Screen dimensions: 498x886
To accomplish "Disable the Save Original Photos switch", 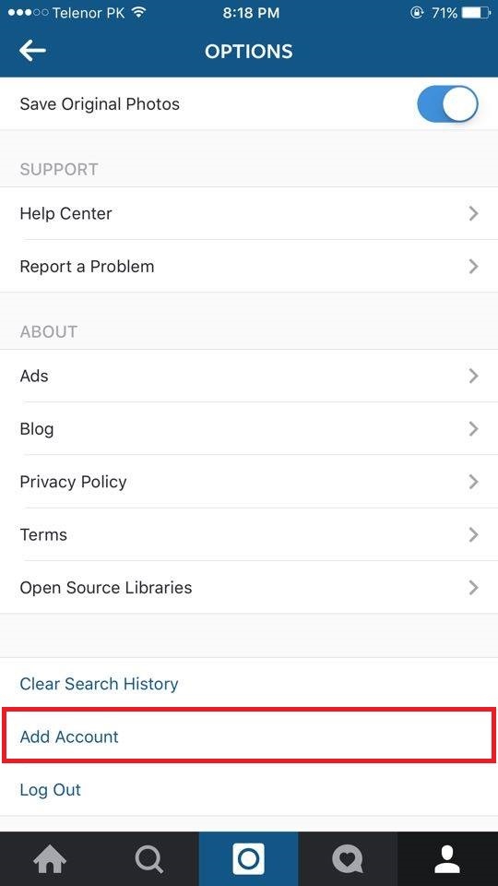I will (447, 104).
